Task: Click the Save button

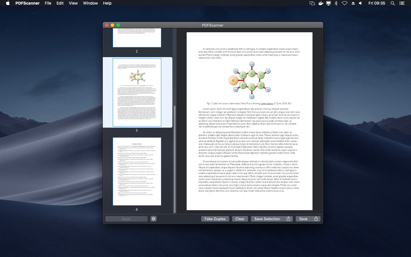Action: tap(303, 219)
